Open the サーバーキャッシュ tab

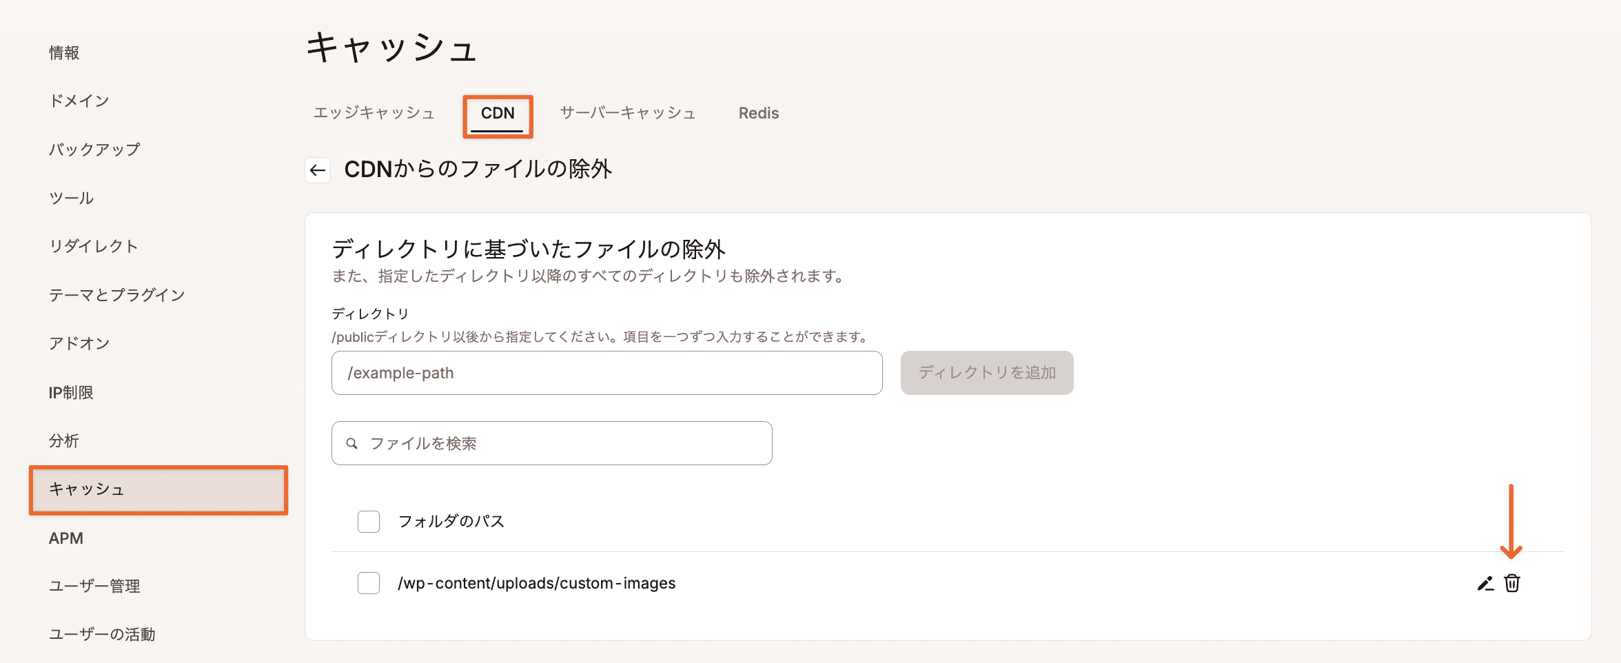pos(627,112)
